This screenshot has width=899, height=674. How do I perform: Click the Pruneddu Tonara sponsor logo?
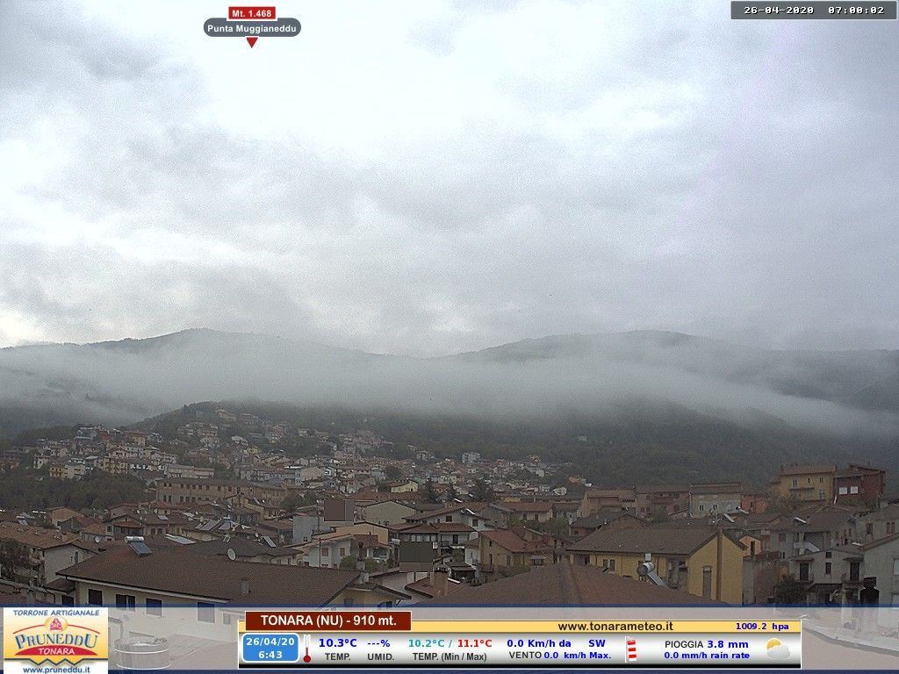[x=55, y=641]
